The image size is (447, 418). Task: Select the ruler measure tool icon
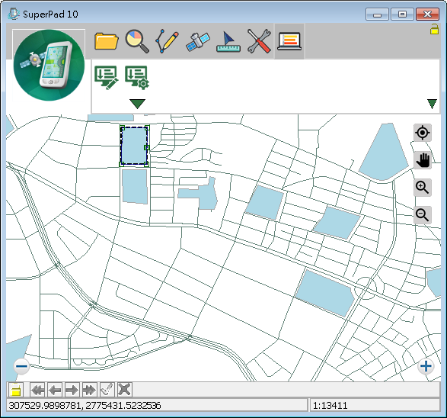click(228, 42)
